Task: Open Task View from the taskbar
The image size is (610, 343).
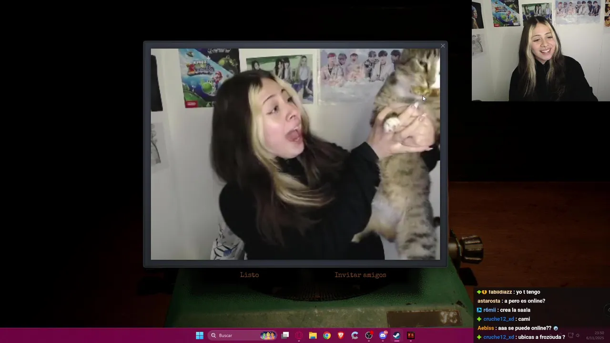Action: coord(285,335)
